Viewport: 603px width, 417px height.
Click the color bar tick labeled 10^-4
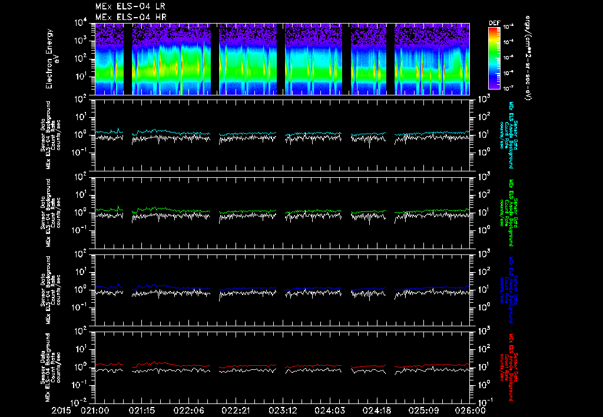[x=508, y=42]
